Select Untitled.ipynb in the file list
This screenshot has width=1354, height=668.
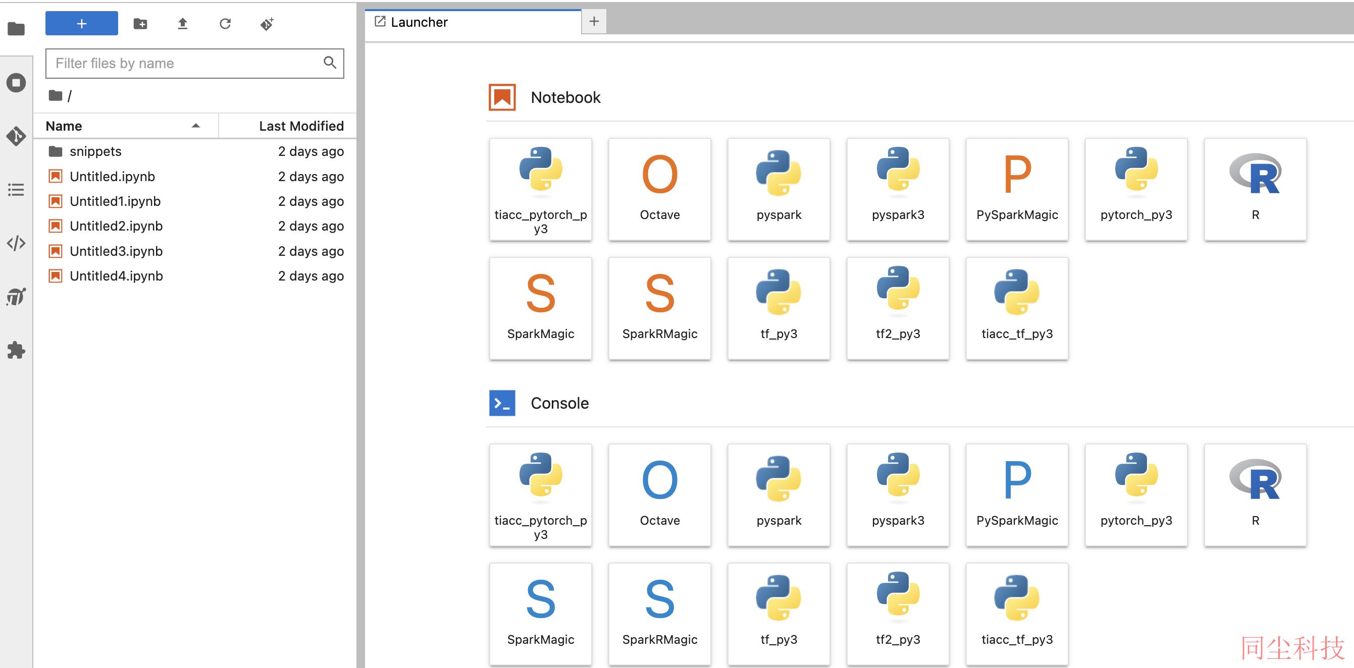(194, 177)
